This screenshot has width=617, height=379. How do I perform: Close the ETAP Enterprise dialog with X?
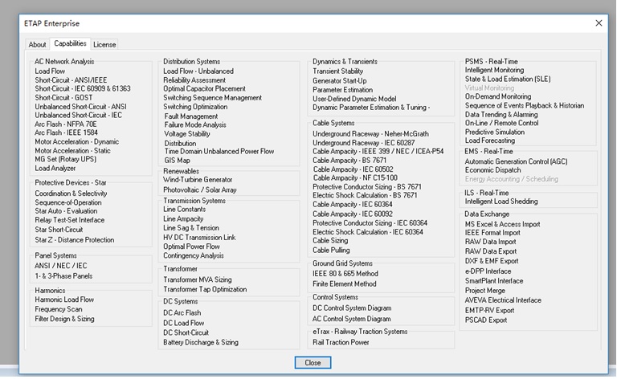(599, 23)
